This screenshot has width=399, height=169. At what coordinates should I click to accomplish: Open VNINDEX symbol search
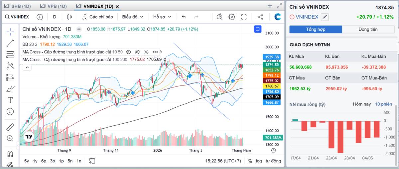17,17
